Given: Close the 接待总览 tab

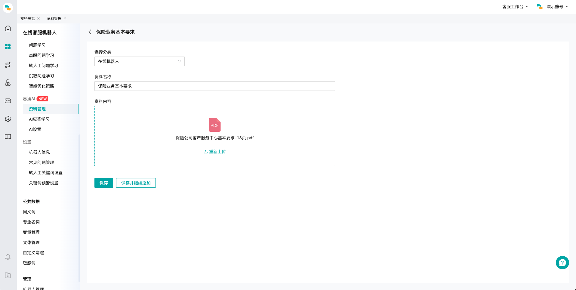Looking at the screenshot, I should [x=39, y=18].
